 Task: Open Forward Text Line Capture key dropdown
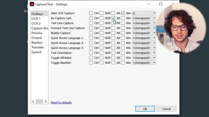tap(144, 28)
